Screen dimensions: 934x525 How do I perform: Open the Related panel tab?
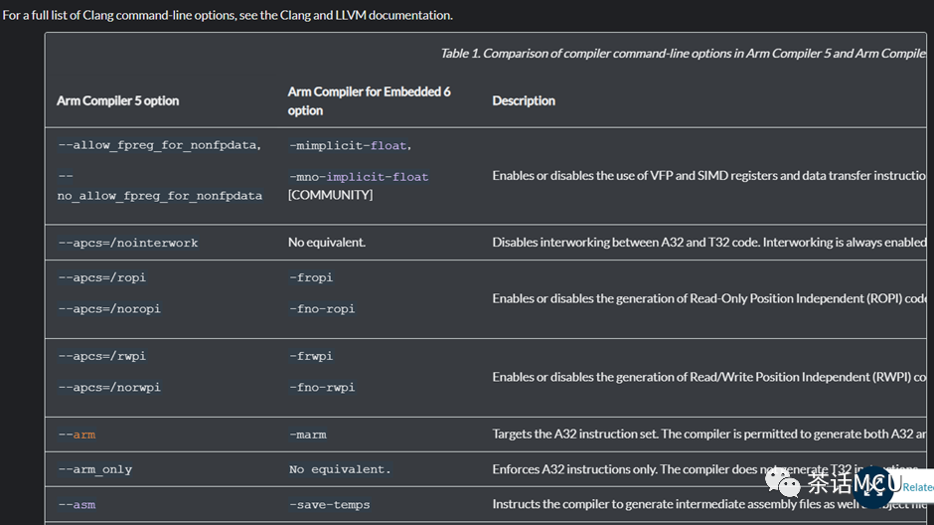coord(917,487)
